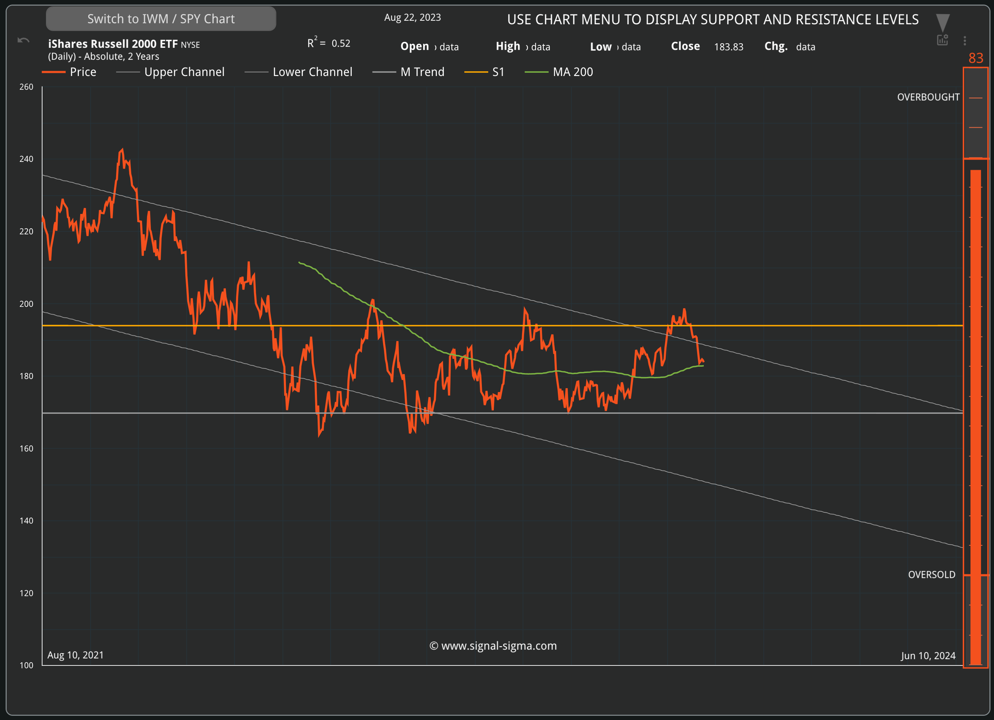Click the S1 legend yellow line marker
The height and width of the screenshot is (720, 994).
(x=476, y=72)
